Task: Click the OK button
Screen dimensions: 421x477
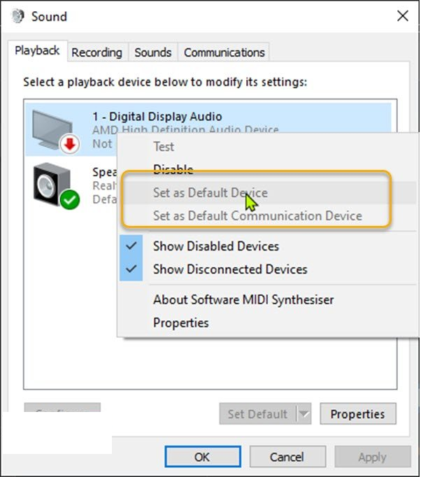Action: (x=203, y=457)
